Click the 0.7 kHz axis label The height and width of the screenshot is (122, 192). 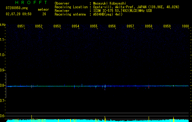coord(2,101)
